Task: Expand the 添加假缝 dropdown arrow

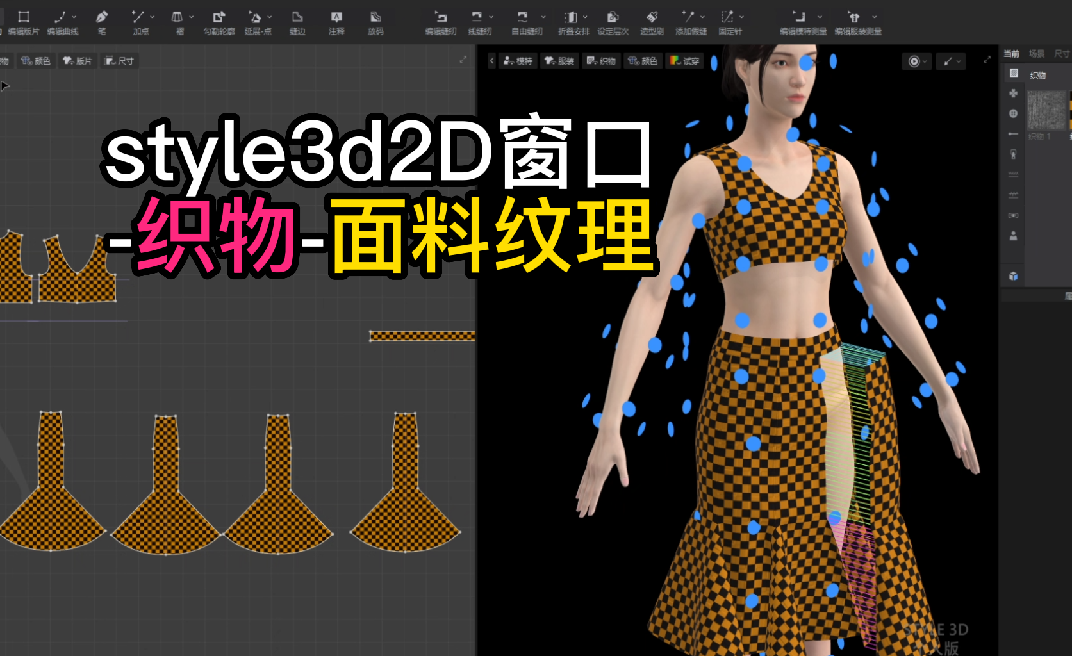Action: (x=702, y=17)
